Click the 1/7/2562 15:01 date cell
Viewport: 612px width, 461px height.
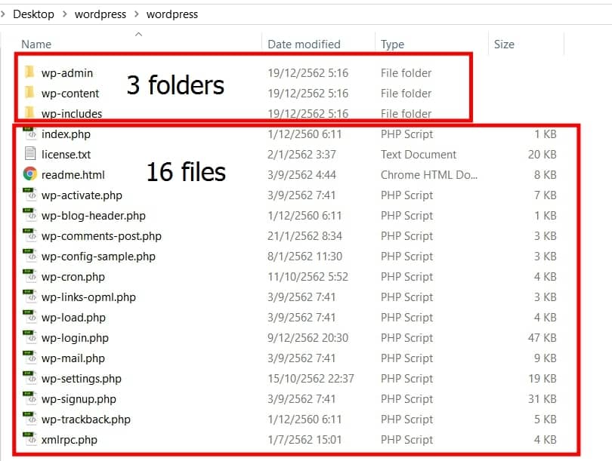click(304, 440)
